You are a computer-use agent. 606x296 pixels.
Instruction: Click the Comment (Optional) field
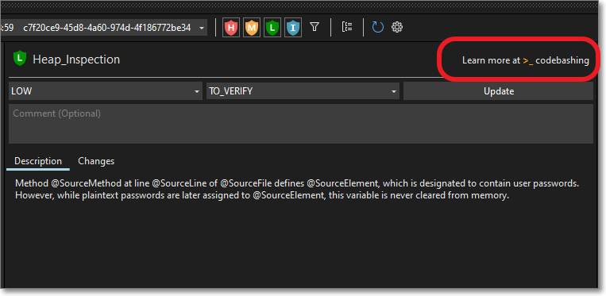point(301,124)
